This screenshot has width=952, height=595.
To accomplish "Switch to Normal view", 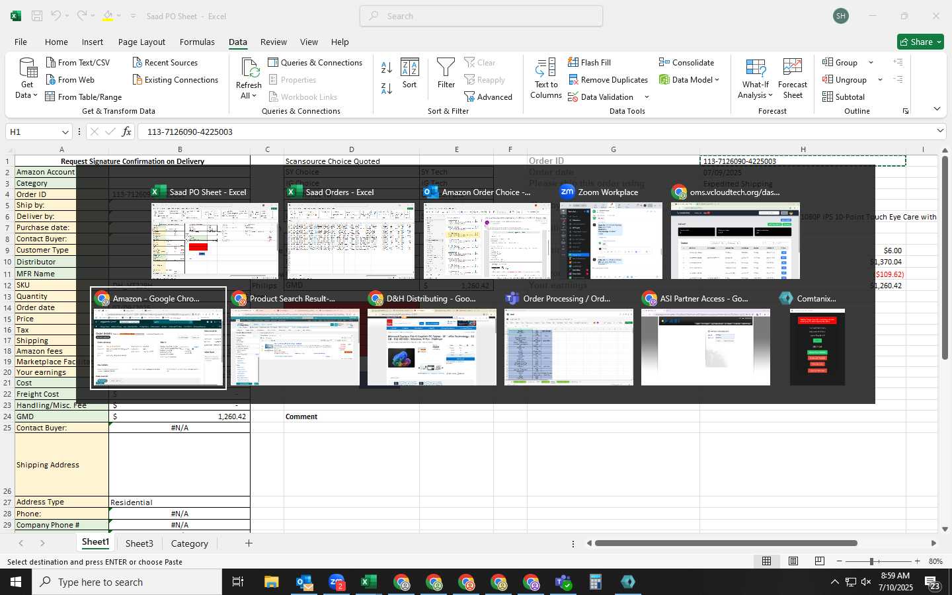I will 766,561.
